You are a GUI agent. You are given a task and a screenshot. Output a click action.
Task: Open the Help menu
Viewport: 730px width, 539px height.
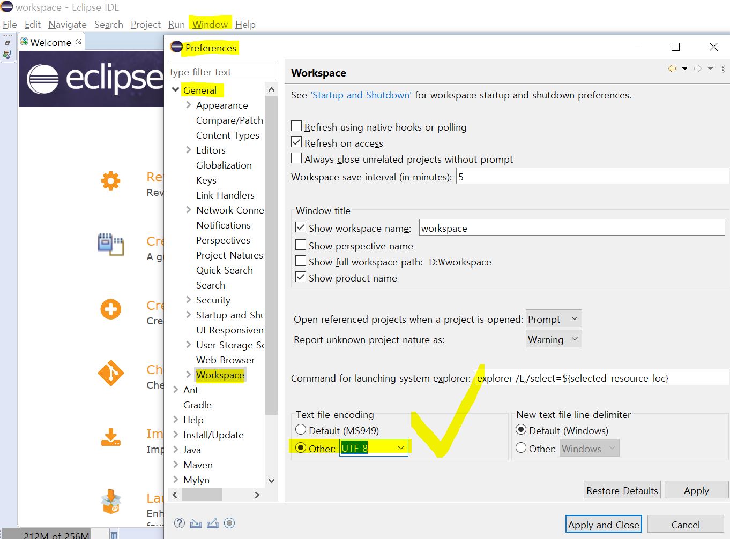pos(245,25)
